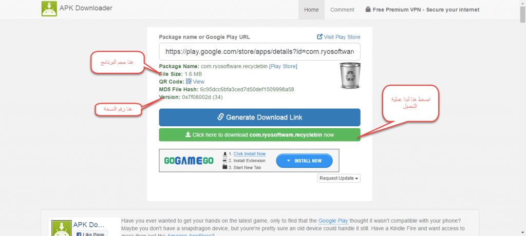The image size is (526, 236).
Task: Click the 'Click Install Now' ad link
Action: pos(250,153)
